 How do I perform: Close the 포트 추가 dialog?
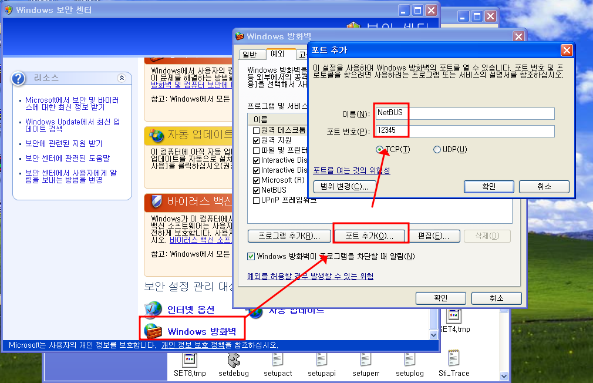(x=567, y=50)
